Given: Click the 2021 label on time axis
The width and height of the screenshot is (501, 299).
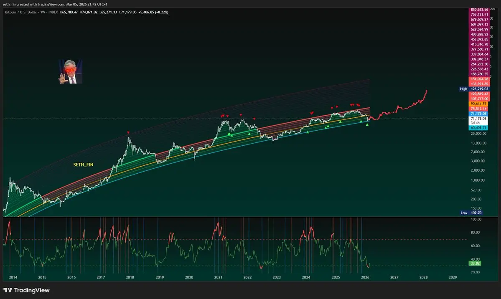Looking at the screenshot, I should [x=218, y=277].
